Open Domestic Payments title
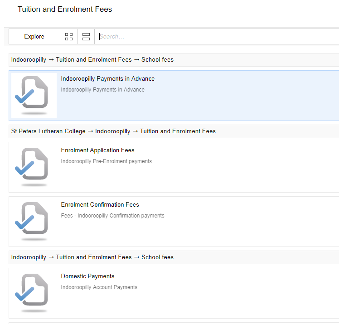The image size is (339, 324). (x=87, y=276)
